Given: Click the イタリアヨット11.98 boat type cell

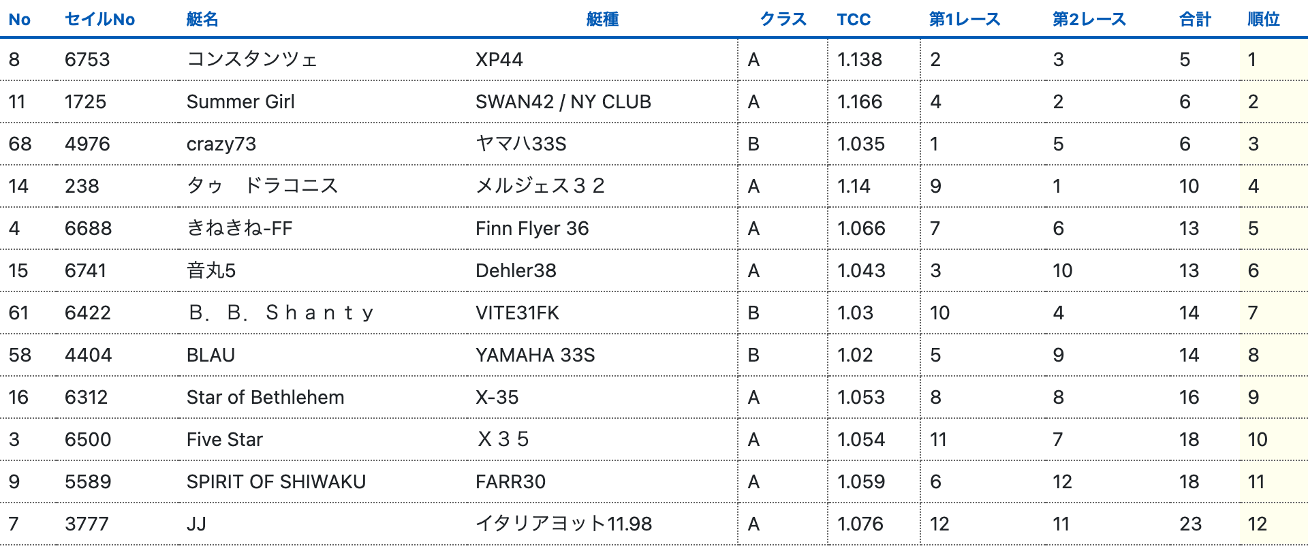Looking at the screenshot, I should [x=563, y=524].
